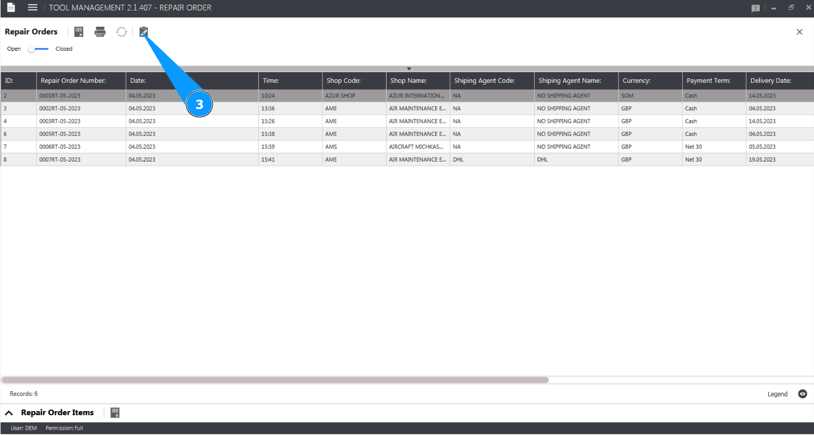Click the Shop Code column header
Screen dimensions: 814x435
355,80
